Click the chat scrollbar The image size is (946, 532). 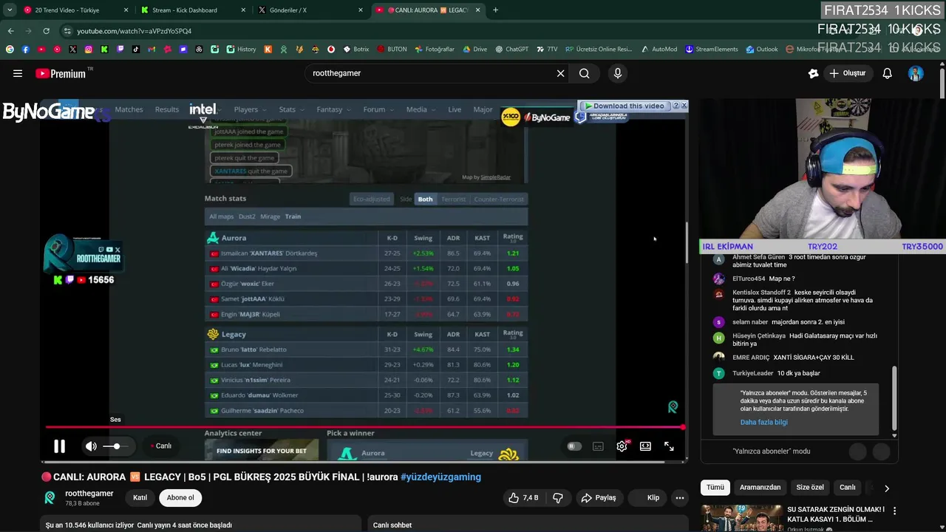[894, 399]
